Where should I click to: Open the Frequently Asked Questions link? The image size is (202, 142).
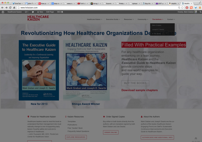coord(78,131)
